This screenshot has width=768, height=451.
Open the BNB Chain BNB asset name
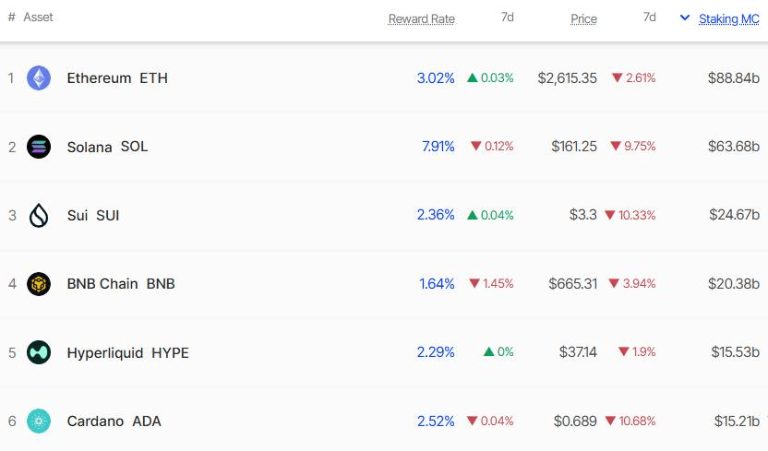(x=121, y=284)
